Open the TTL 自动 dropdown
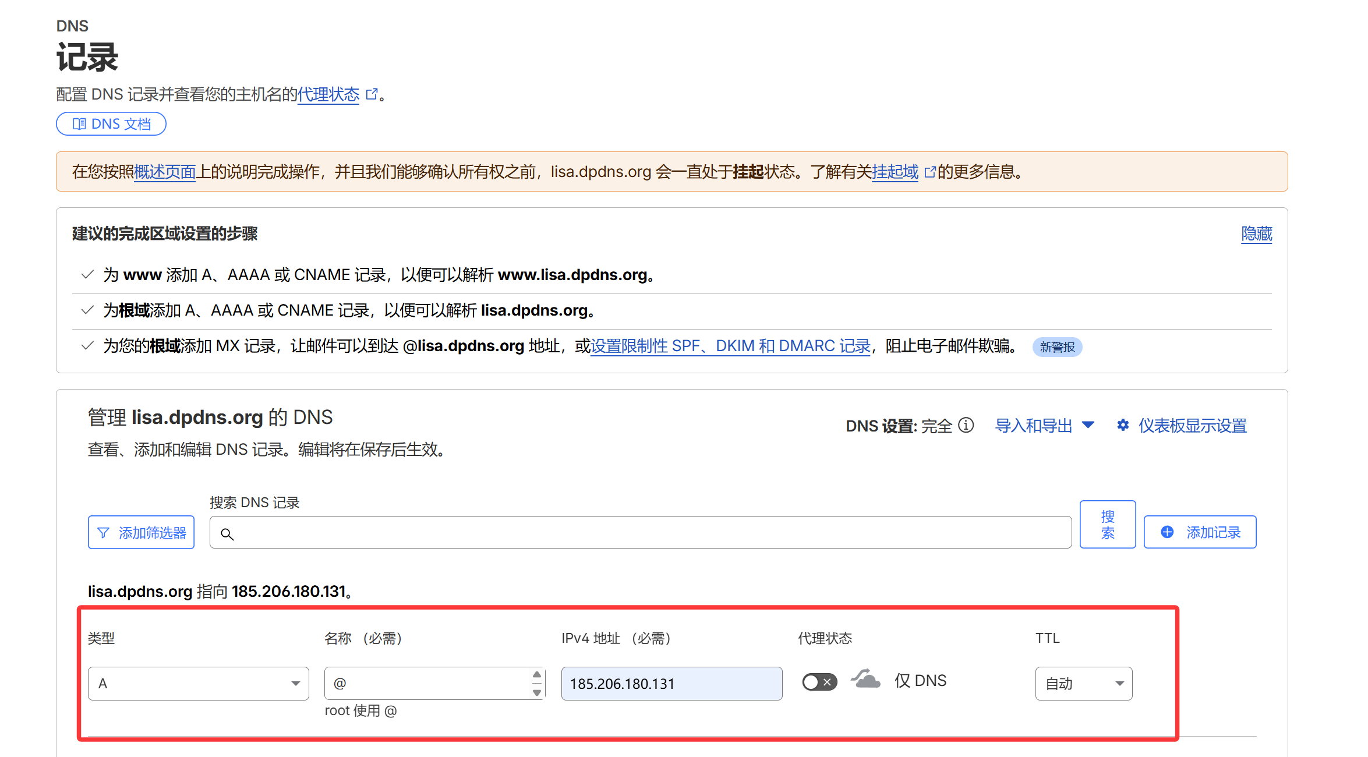Image resolution: width=1368 pixels, height=757 pixels. click(x=1083, y=684)
